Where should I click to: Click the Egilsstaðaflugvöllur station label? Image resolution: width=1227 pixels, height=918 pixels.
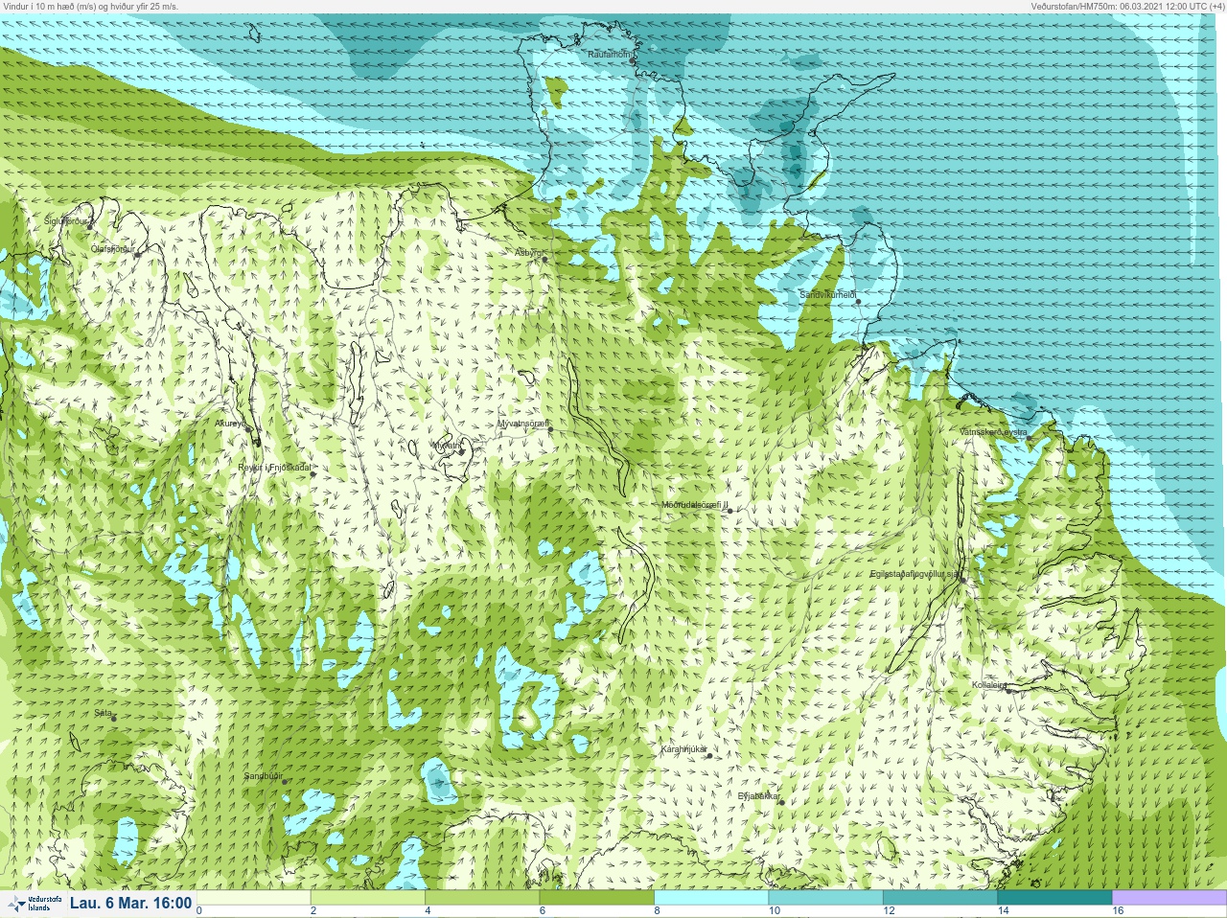pyautogui.click(x=914, y=574)
